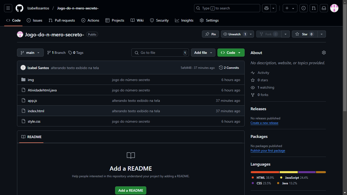Open the file Atividadehtml.java
Screen dimensions: 347x195
click(42, 90)
